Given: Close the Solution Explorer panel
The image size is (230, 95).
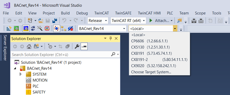Looking at the screenshot, I should pyautogui.click(x=116, y=38).
